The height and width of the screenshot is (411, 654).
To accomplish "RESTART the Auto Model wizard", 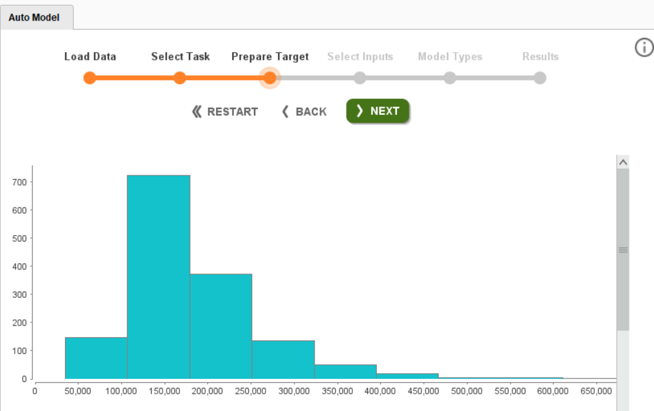I will (225, 112).
